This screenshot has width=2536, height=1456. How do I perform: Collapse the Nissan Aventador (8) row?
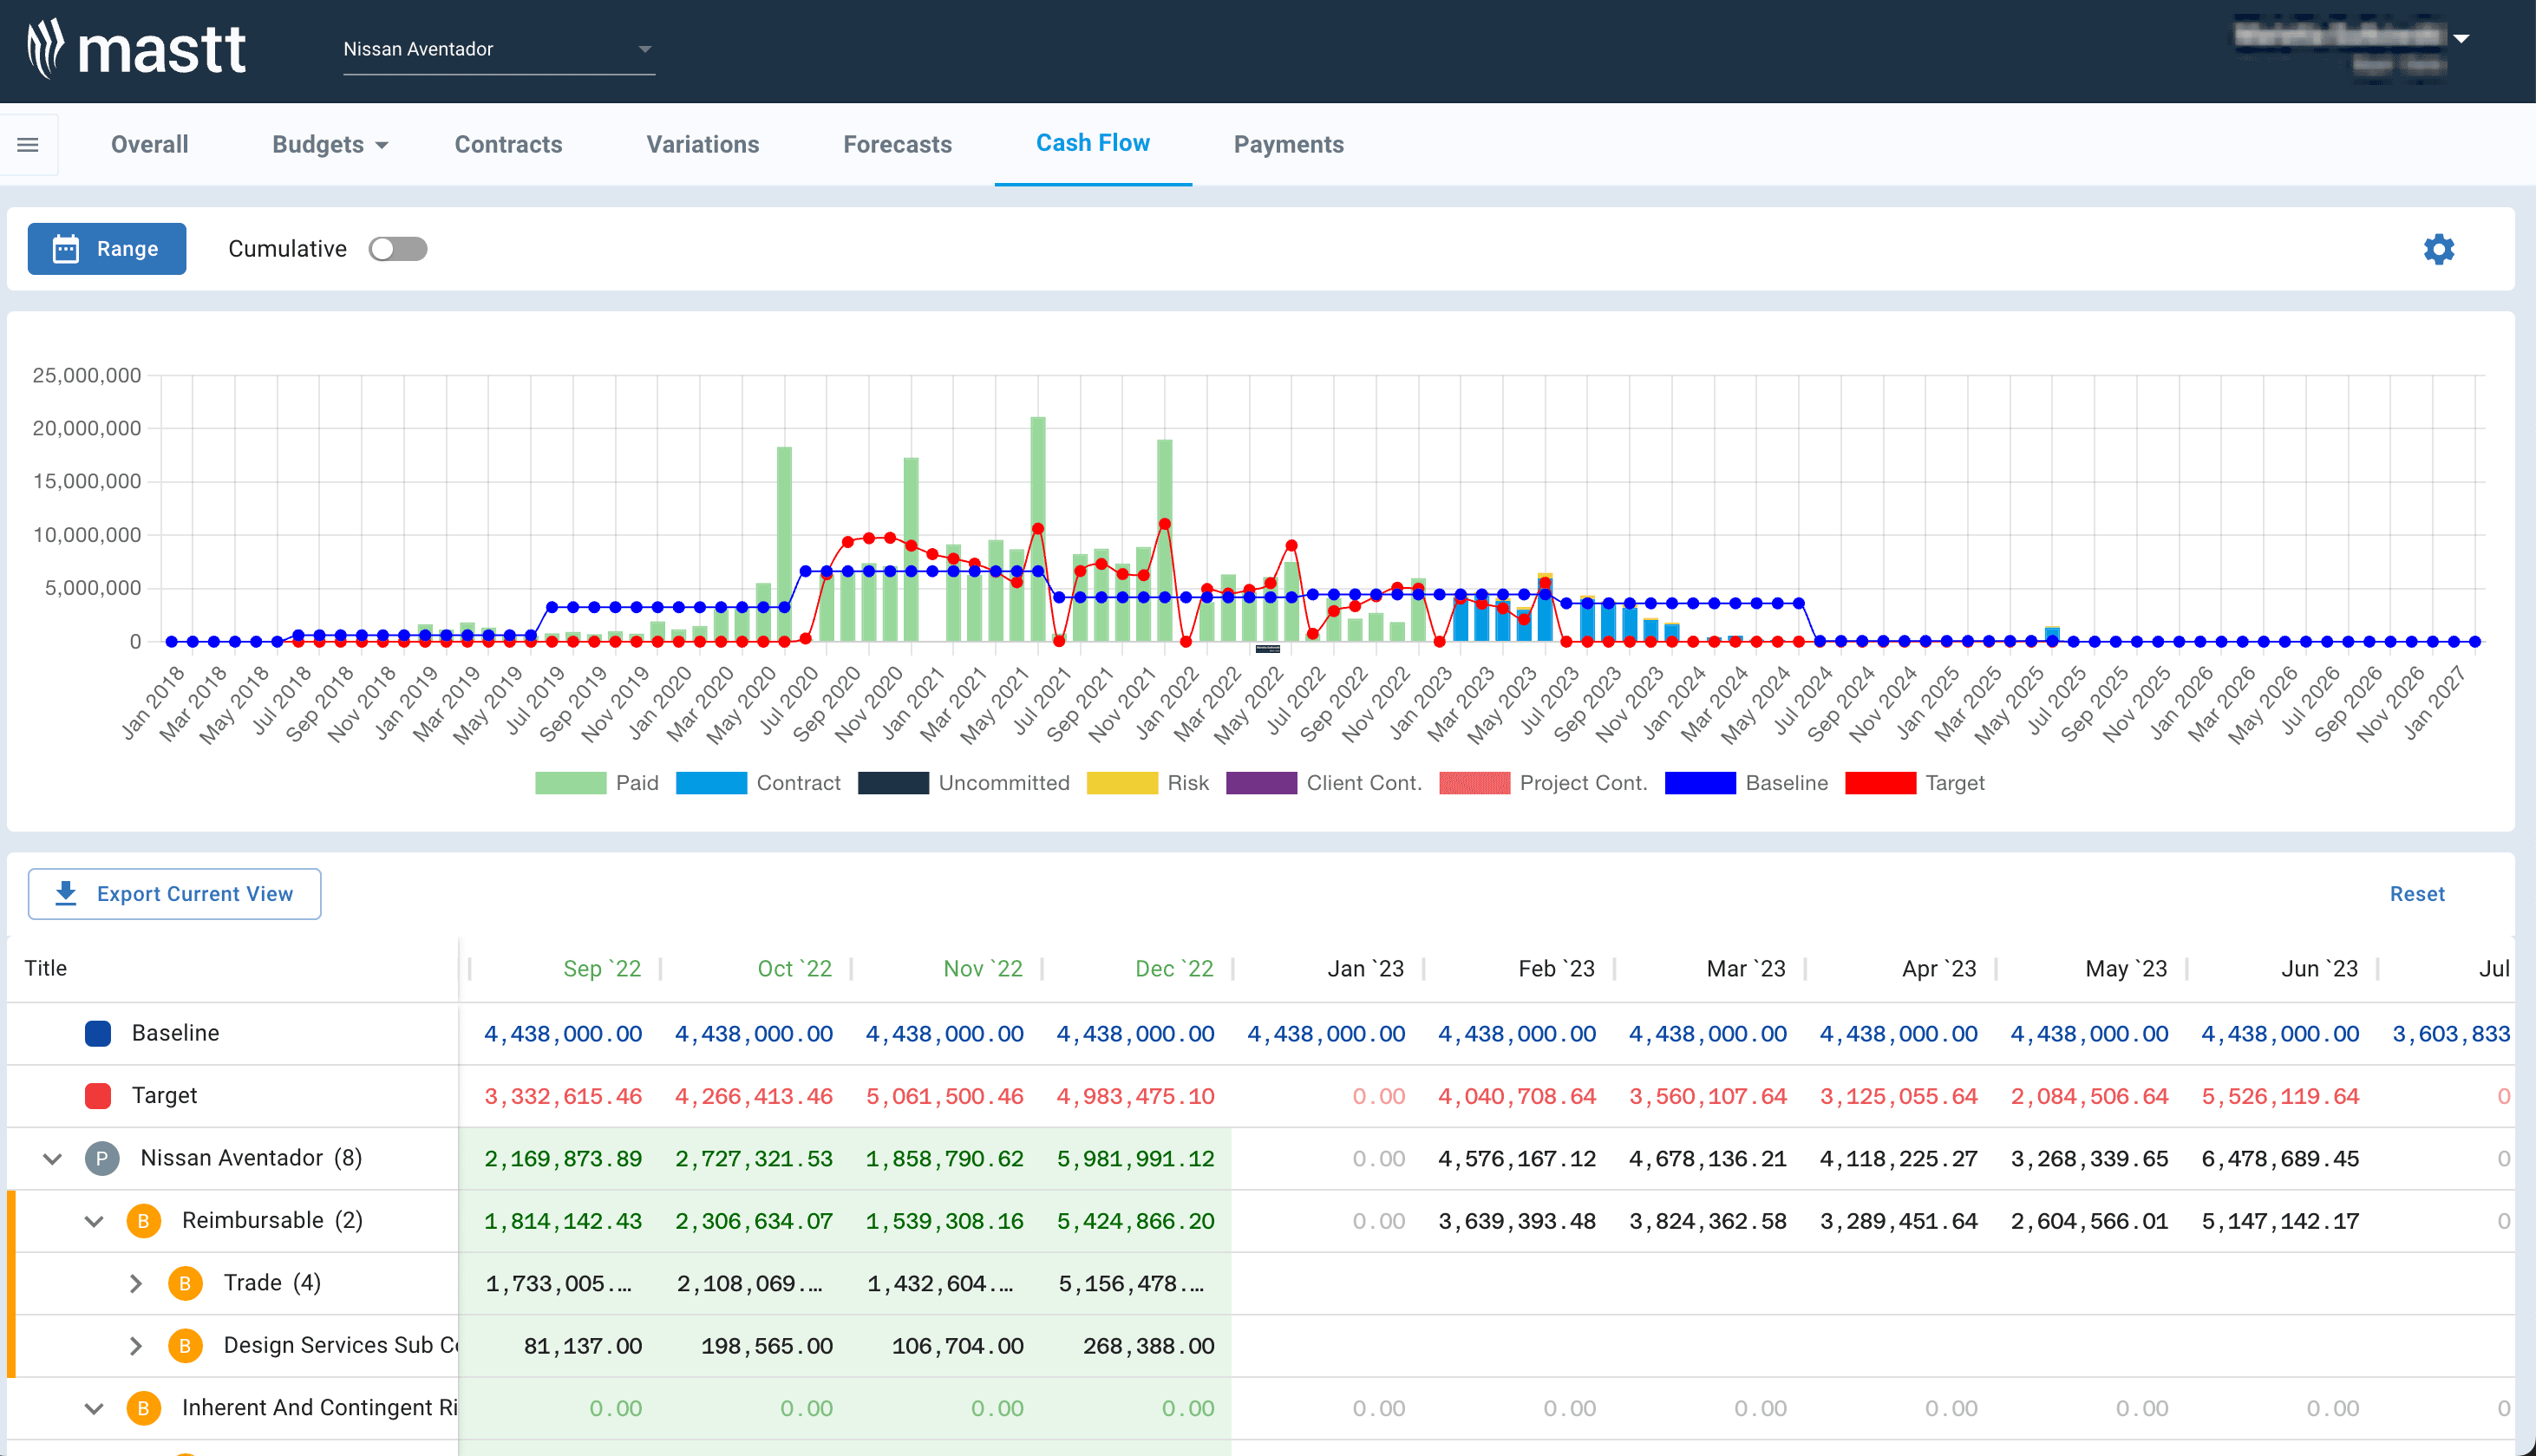point(53,1158)
